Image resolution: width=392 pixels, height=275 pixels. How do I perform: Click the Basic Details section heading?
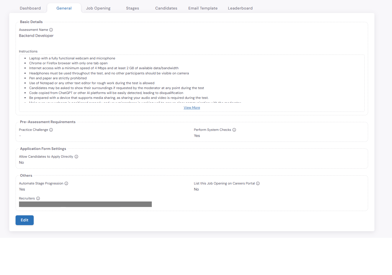(31, 22)
